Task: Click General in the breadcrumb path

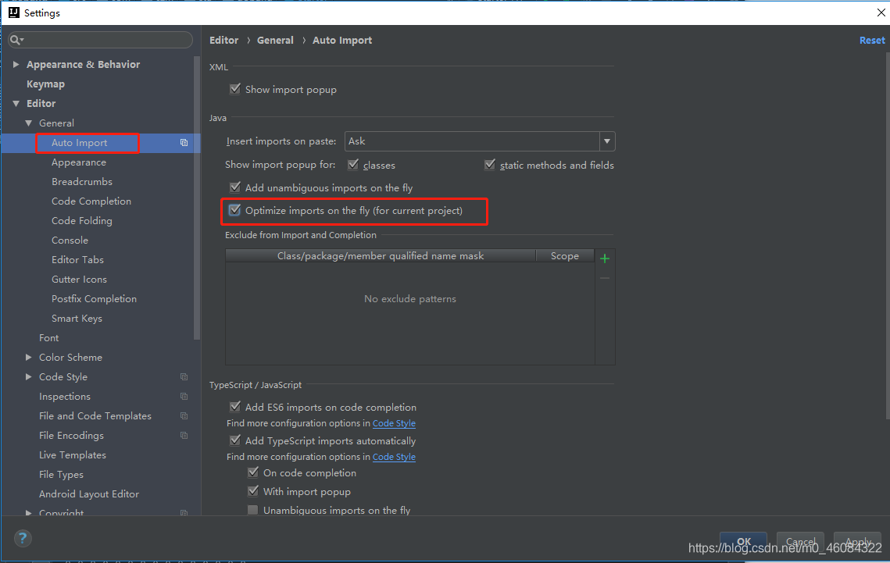Action: click(x=275, y=41)
